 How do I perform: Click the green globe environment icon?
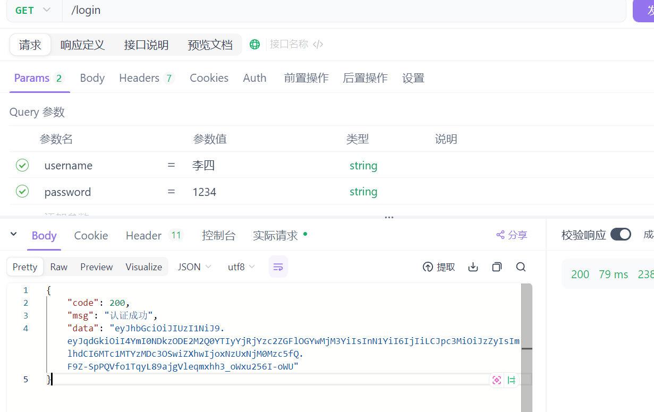tap(254, 44)
